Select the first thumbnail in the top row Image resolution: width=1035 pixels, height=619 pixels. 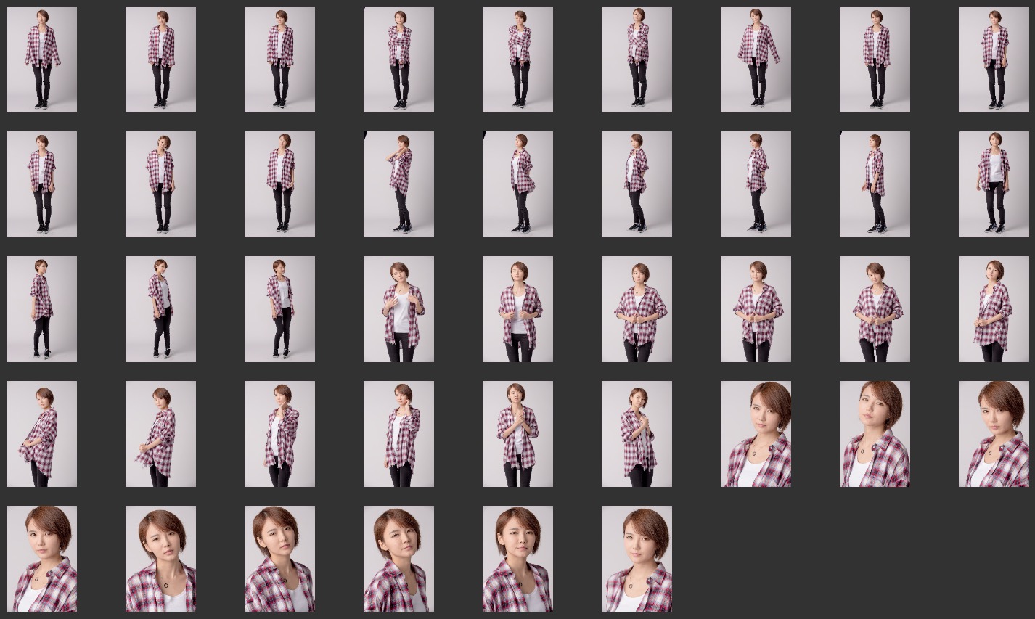[41, 60]
